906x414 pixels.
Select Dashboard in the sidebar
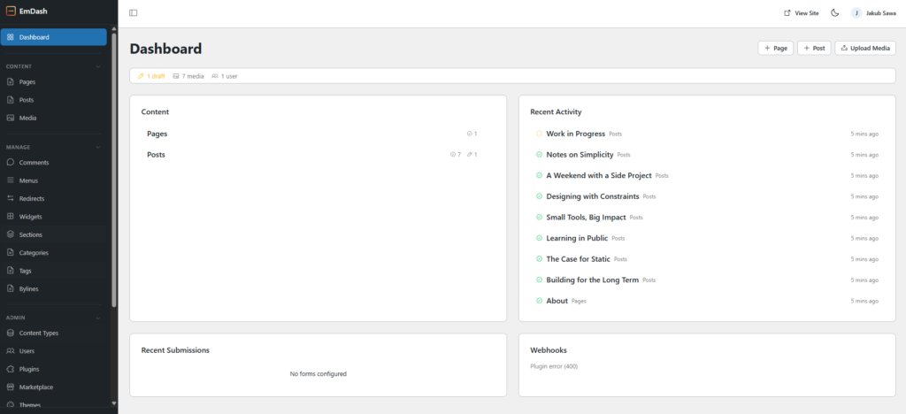[53, 37]
